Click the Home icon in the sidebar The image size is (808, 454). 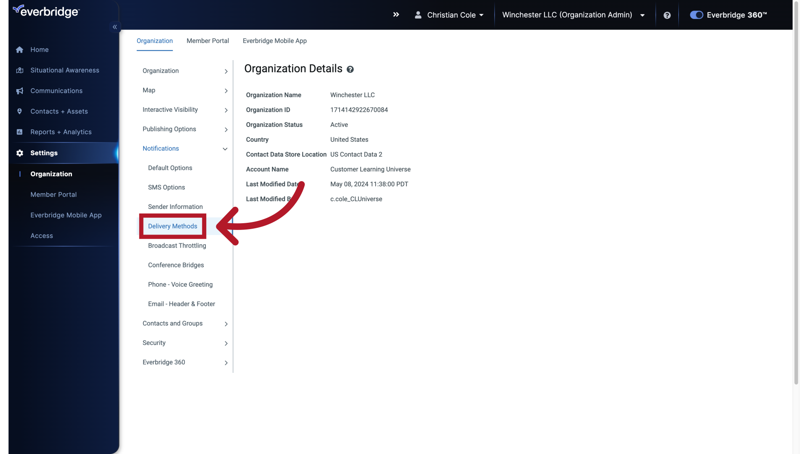click(x=19, y=50)
